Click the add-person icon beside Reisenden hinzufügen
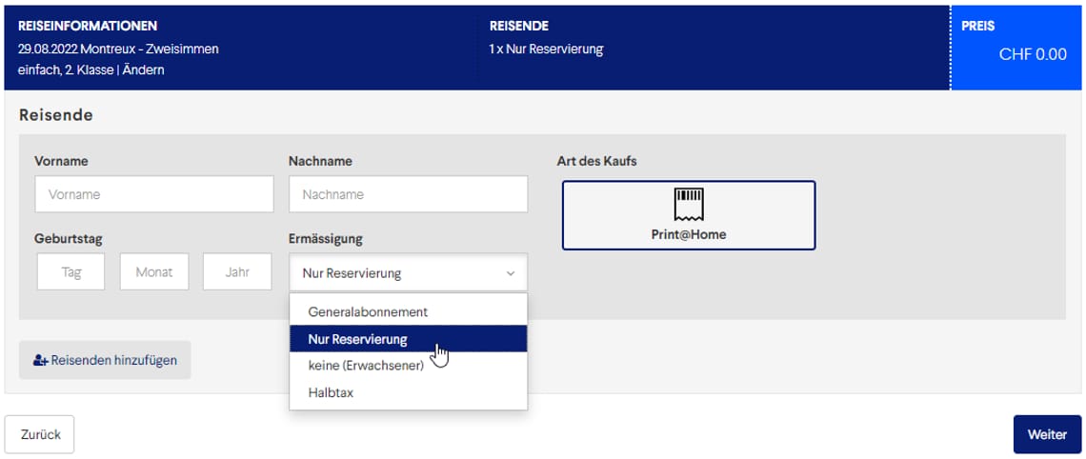The height and width of the screenshot is (459, 1086). tap(40, 361)
